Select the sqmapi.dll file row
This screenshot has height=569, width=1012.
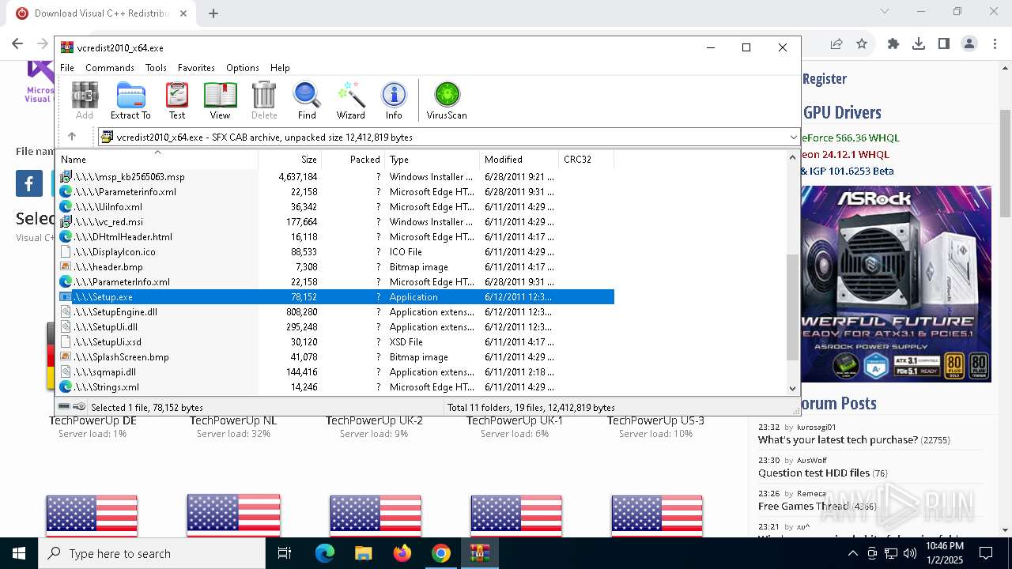(336, 372)
